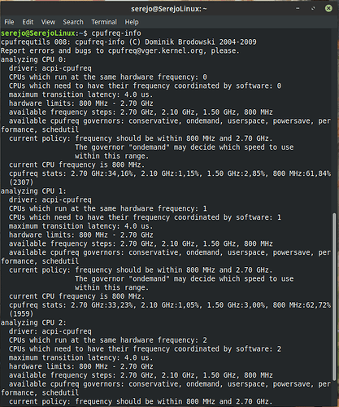Open the File menu
Screen dimensions: 339x407
(x=9, y=22)
